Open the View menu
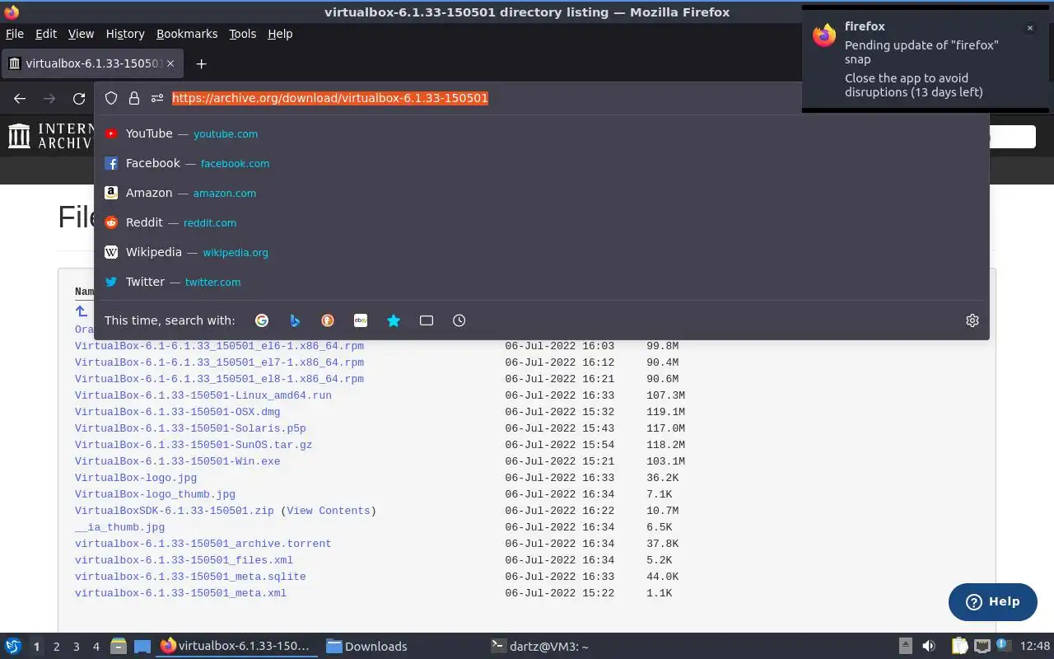1054x659 pixels. (x=81, y=34)
